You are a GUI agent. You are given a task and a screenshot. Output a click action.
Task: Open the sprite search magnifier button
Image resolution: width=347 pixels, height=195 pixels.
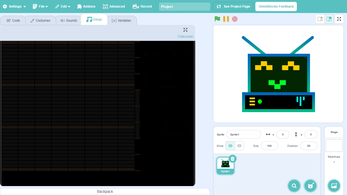(294, 186)
